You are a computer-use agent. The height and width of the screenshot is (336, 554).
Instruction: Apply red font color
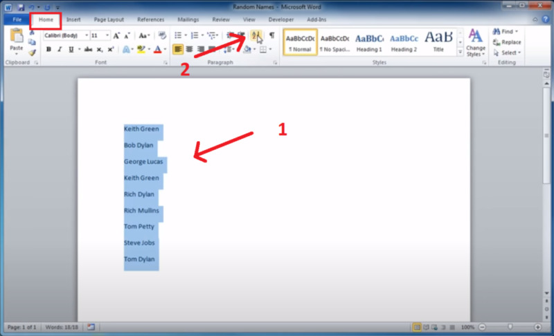pyautogui.click(x=158, y=49)
